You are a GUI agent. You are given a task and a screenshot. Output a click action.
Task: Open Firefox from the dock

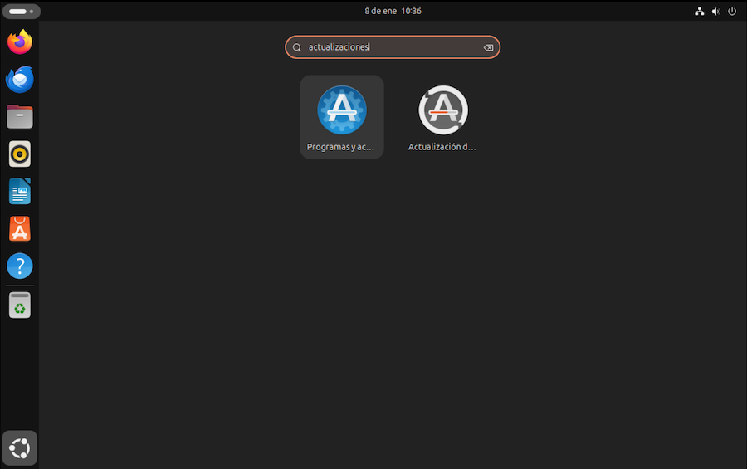tap(20, 42)
